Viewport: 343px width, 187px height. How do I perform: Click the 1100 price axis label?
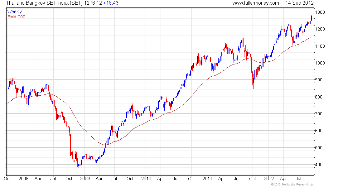(x=320, y=46)
